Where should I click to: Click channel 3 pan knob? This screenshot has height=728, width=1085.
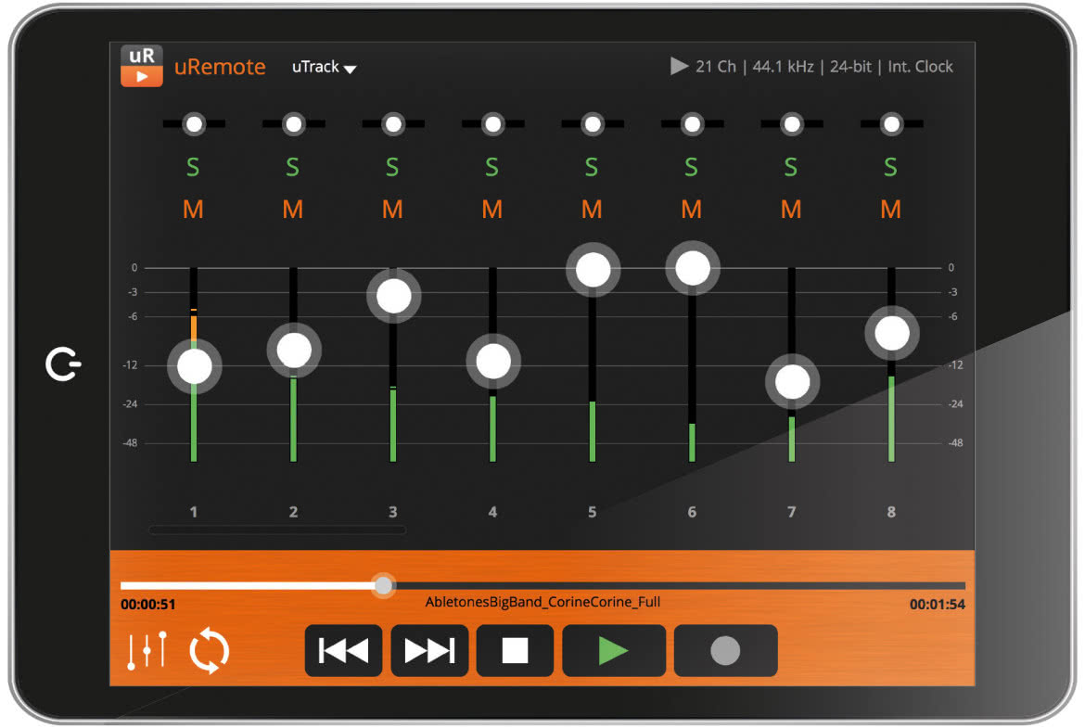pos(394,124)
